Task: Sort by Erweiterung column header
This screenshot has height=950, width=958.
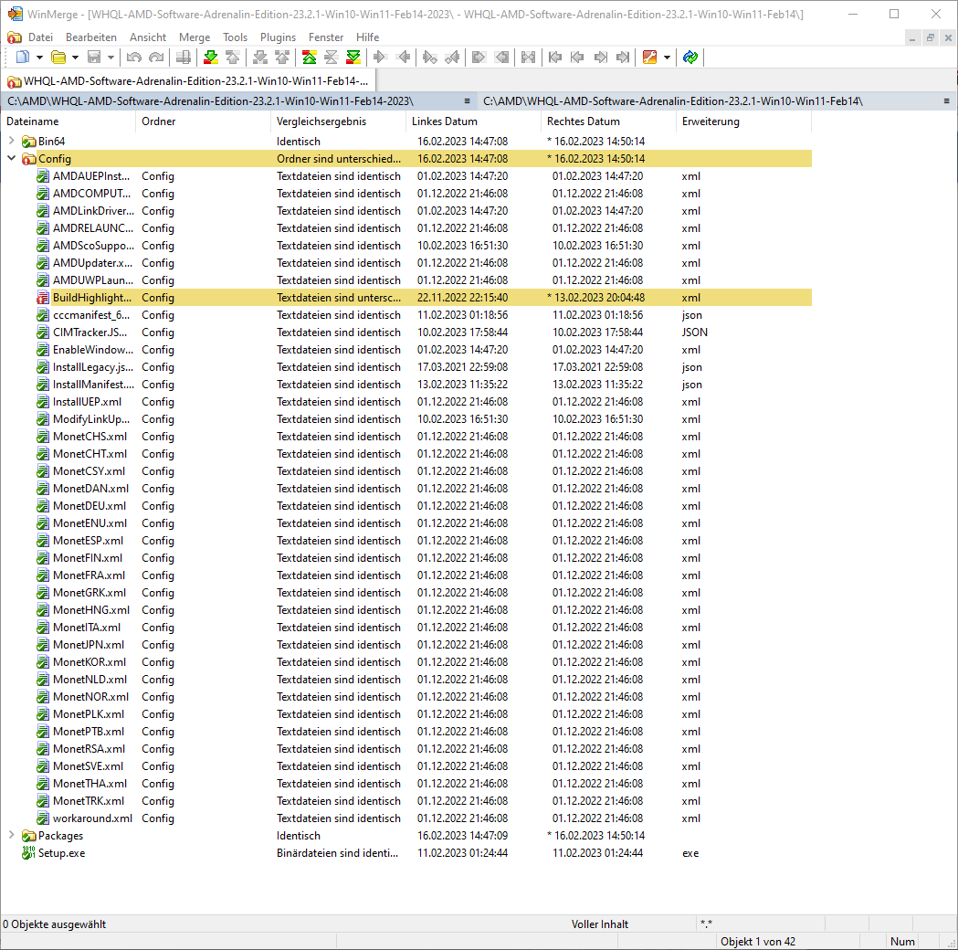Action: [x=743, y=121]
